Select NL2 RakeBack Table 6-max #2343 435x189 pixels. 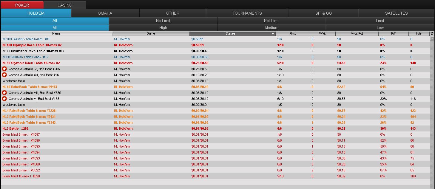[x=215, y=123]
